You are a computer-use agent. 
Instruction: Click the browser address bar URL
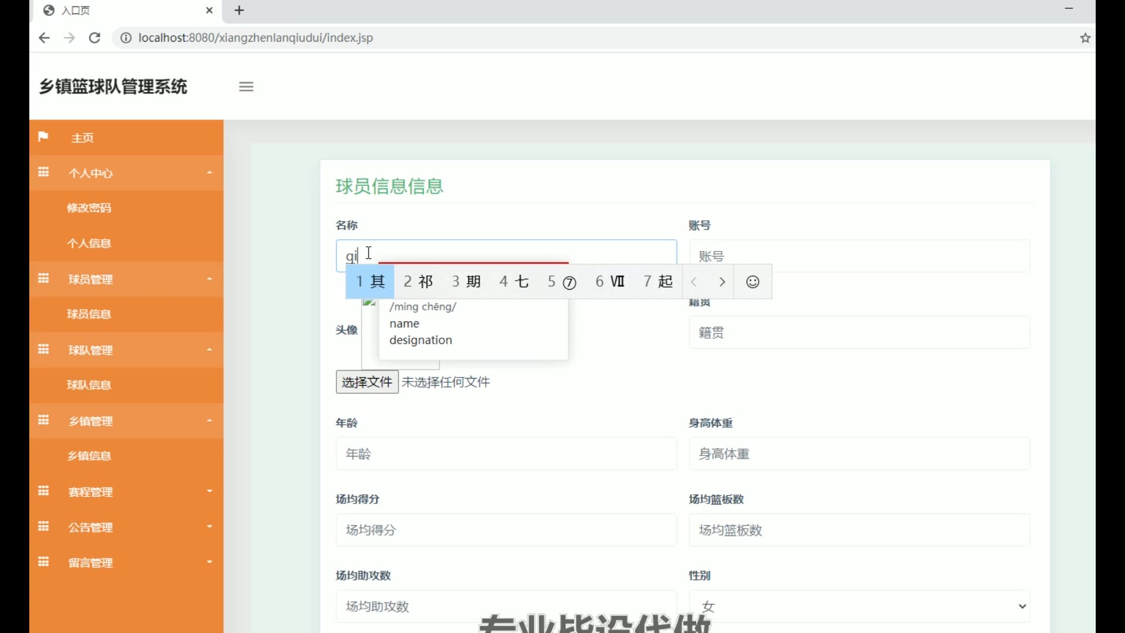click(255, 38)
